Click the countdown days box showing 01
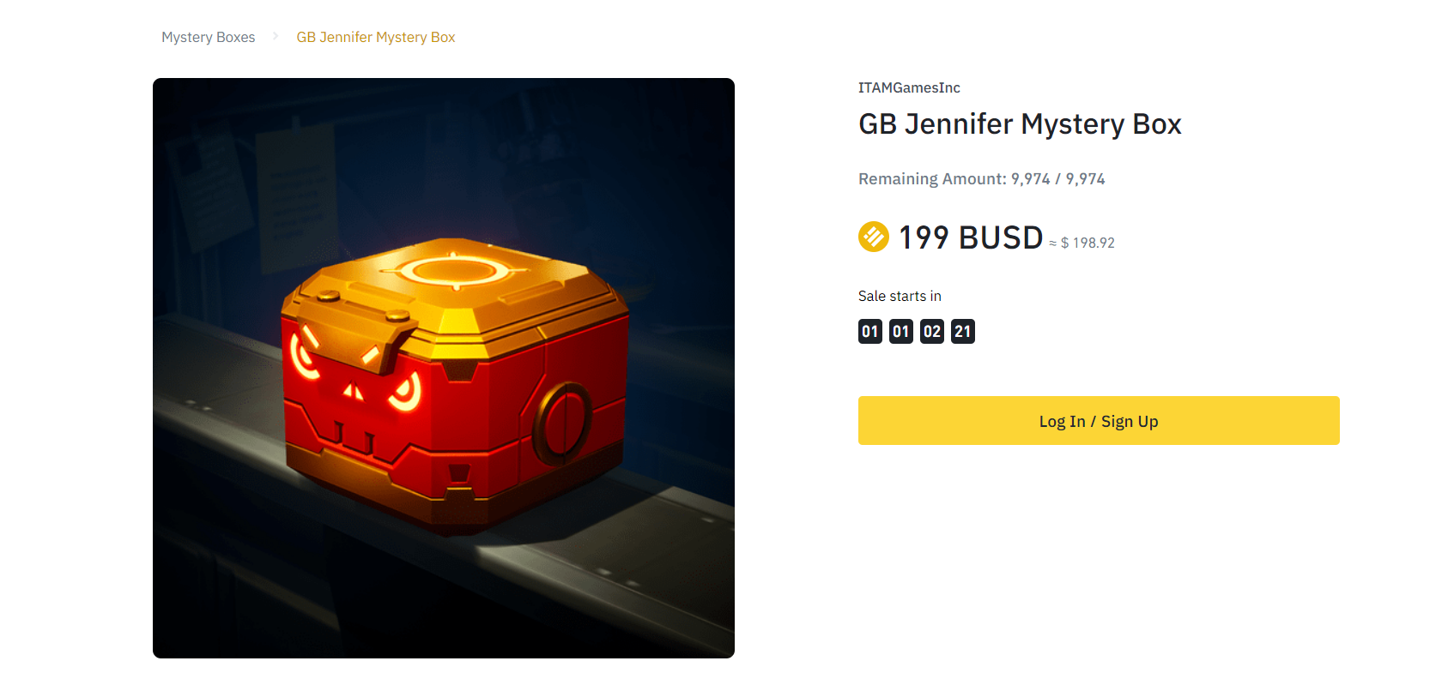 (x=870, y=331)
